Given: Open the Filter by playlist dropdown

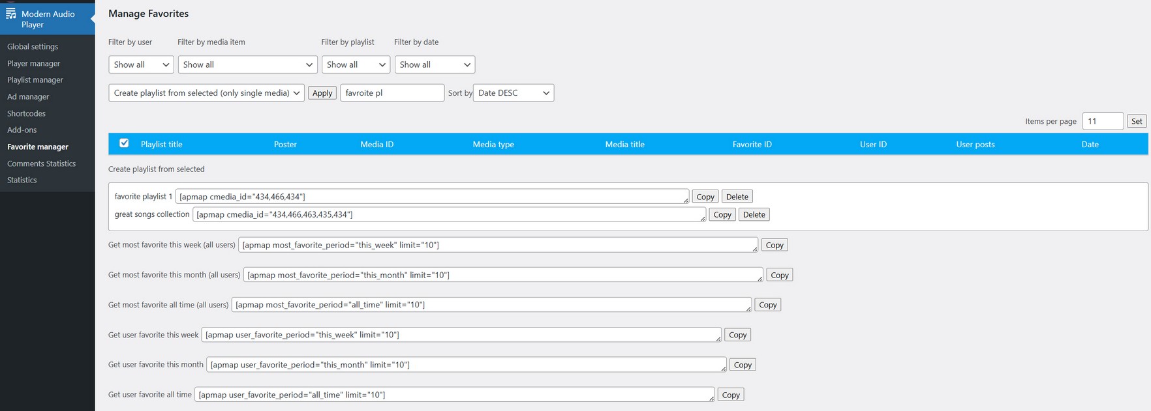Looking at the screenshot, I should pyautogui.click(x=356, y=64).
